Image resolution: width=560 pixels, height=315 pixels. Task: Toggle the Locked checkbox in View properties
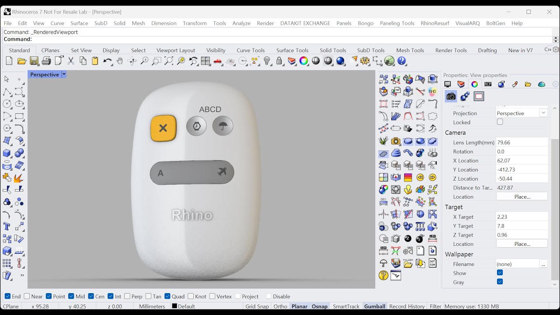[500, 122]
